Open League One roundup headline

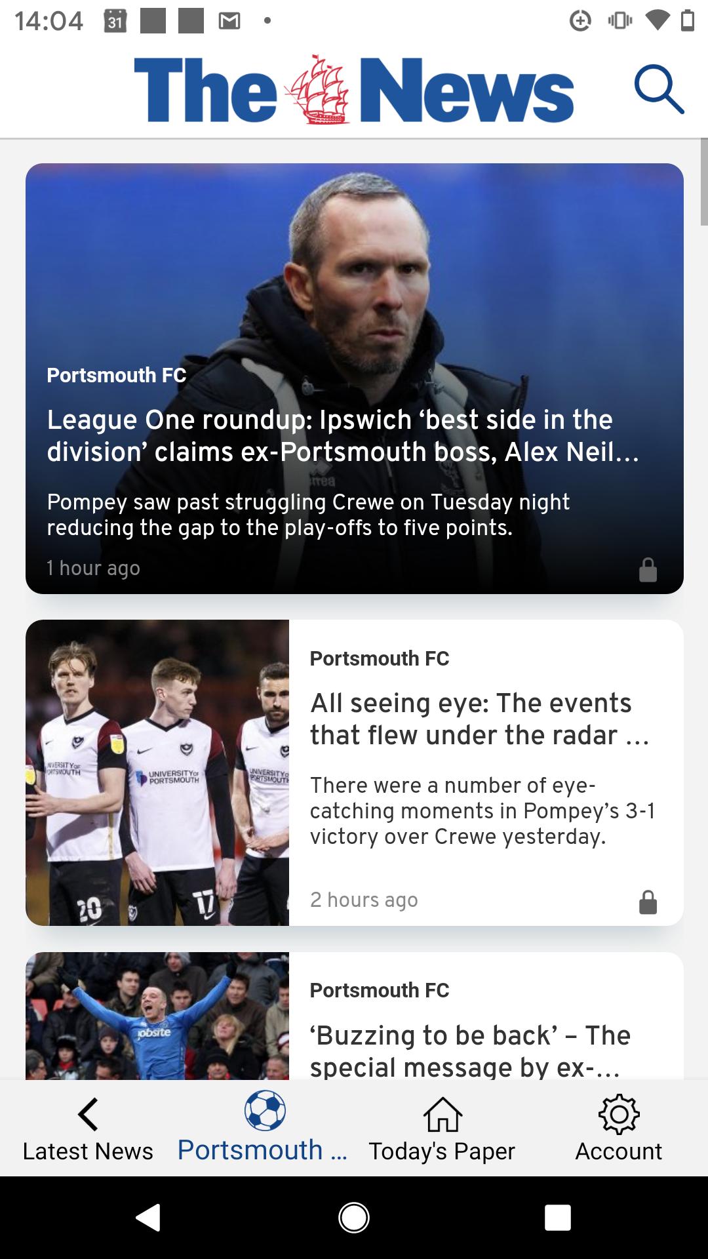point(342,435)
